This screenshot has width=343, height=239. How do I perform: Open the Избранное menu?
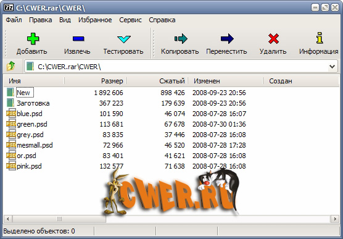(x=95, y=20)
